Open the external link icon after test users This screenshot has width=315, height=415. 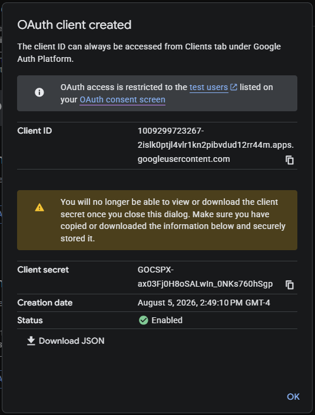click(234, 87)
